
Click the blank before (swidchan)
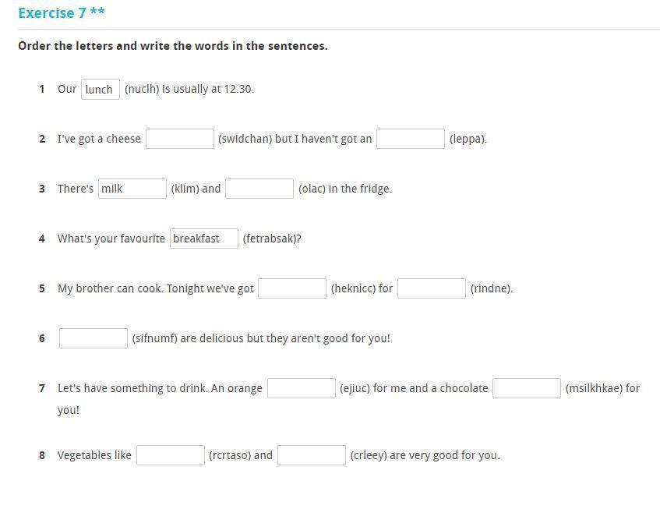pyautogui.click(x=179, y=139)
